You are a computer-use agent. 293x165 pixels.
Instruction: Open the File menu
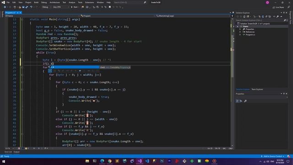click(8, 2)
